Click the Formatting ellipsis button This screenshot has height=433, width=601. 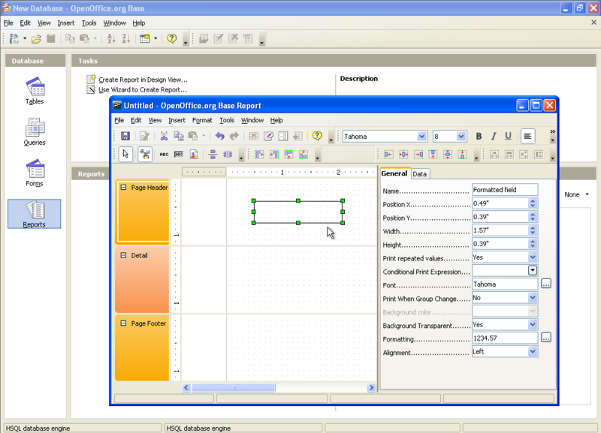546,338
